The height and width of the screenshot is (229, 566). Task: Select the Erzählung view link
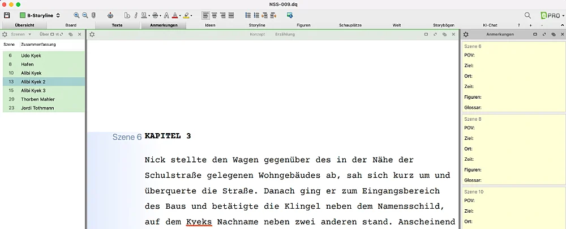(x=285, y=34)
